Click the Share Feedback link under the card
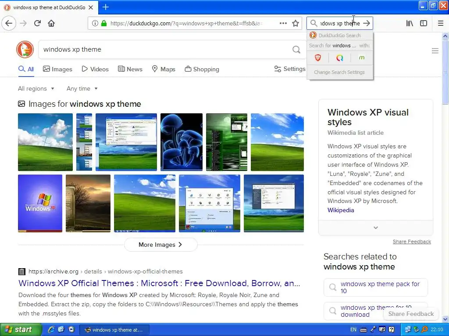Screen dimensions: 449x336 coord(412,241)
